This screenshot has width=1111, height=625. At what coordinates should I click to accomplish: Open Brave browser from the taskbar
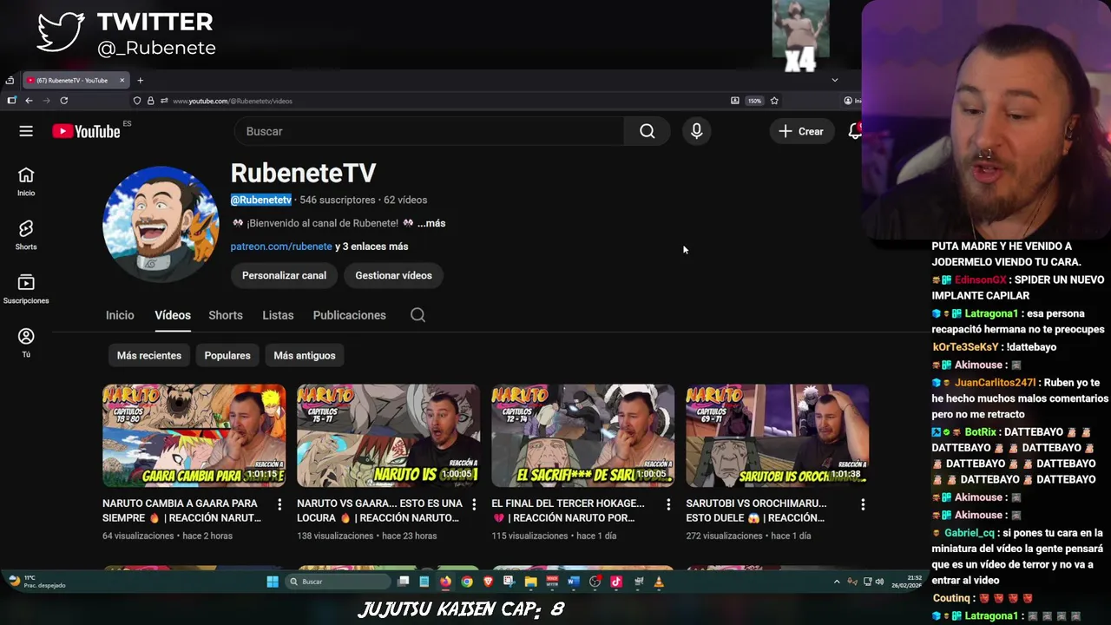(x=488, y=582)
